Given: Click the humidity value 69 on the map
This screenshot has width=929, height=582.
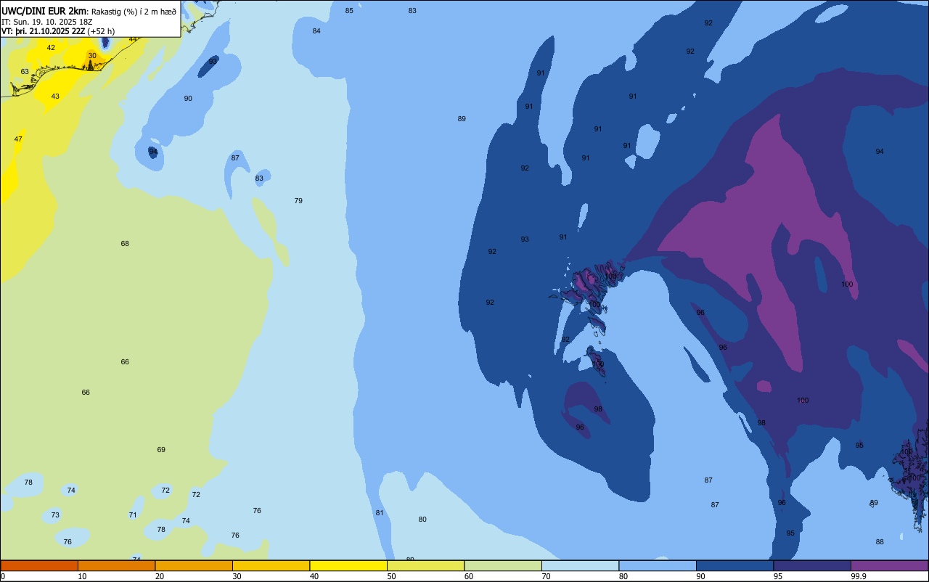Looking at the screenshot, I should coord(161,450).
